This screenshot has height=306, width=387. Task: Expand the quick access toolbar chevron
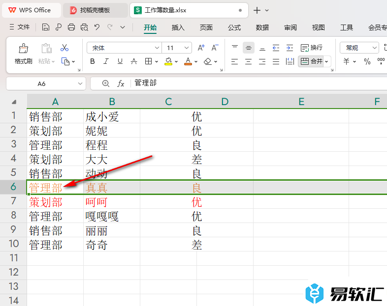pyautogui.click(x=123, y=28)
